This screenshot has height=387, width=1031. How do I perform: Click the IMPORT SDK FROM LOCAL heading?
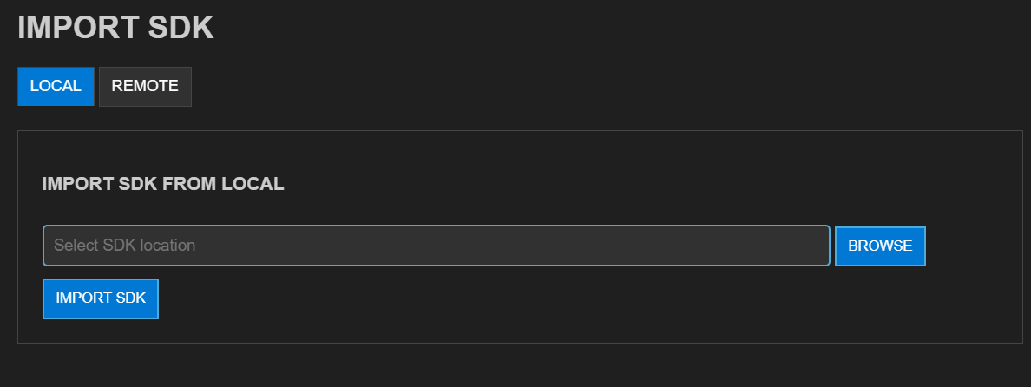(x=163, y=184)
